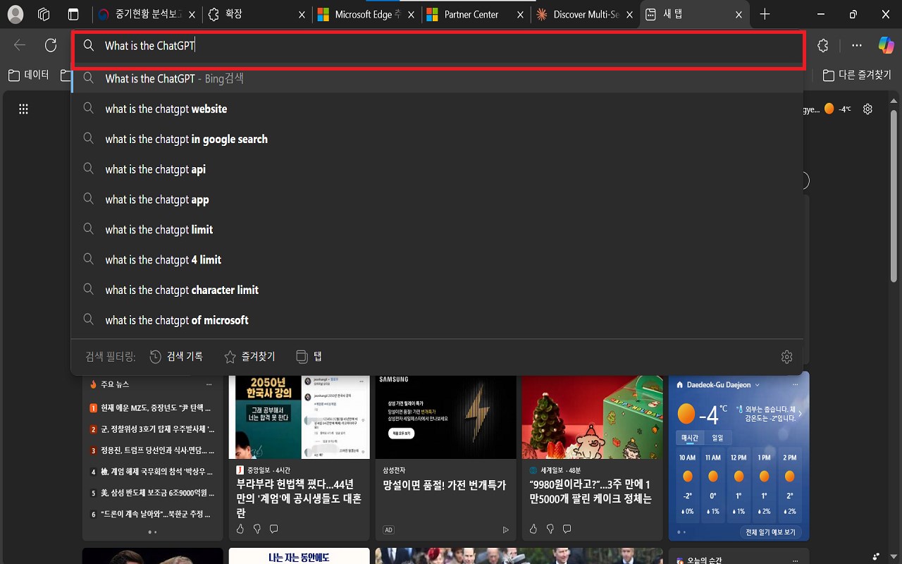Click the home icon beside Daedeok-Gu Daejeon

click(680, 385)
